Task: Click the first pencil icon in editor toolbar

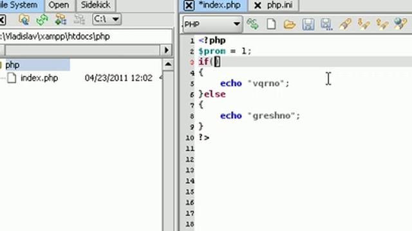Action: click(345, 24)
